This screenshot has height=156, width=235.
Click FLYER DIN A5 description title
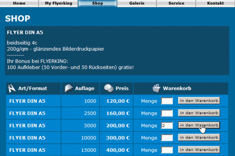click(x=25, y=33)
